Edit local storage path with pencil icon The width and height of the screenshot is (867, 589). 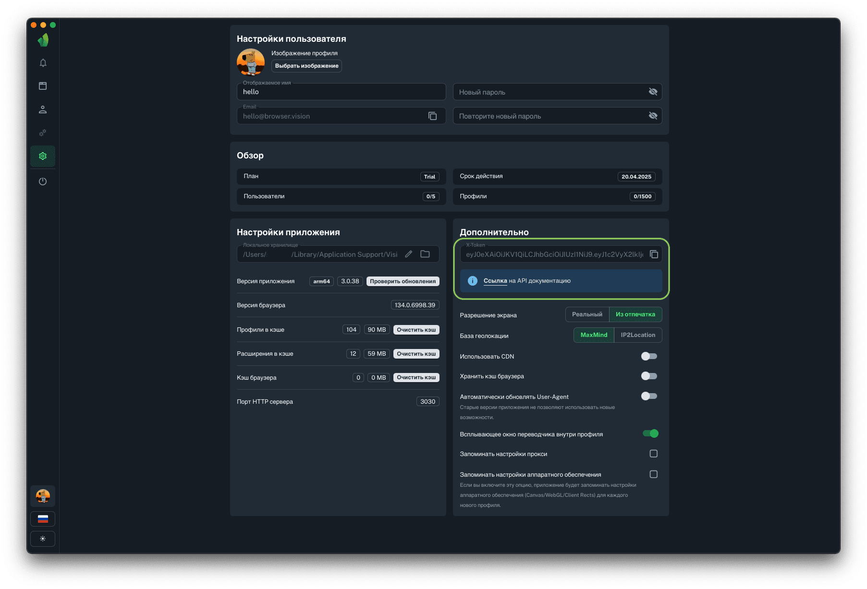click(408, 254)
